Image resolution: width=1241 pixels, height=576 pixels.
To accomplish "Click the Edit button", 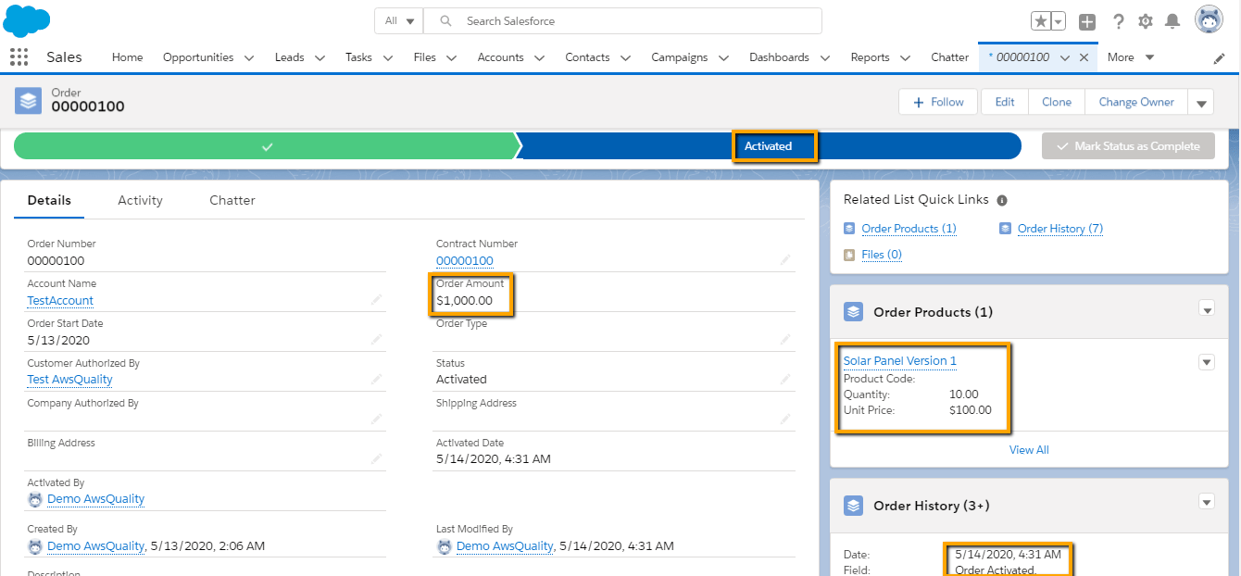I will coord(1005,103).
